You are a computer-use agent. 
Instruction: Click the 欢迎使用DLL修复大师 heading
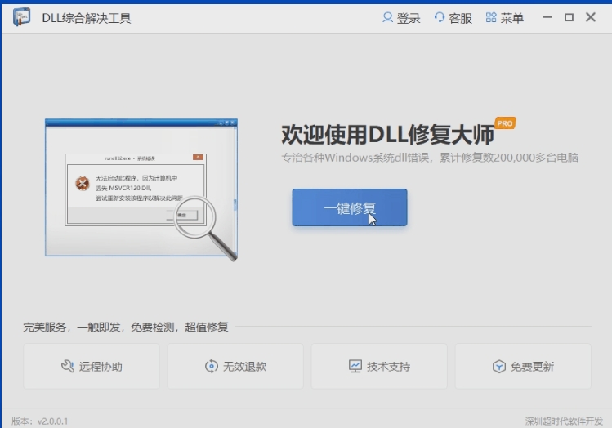(388, 135)
